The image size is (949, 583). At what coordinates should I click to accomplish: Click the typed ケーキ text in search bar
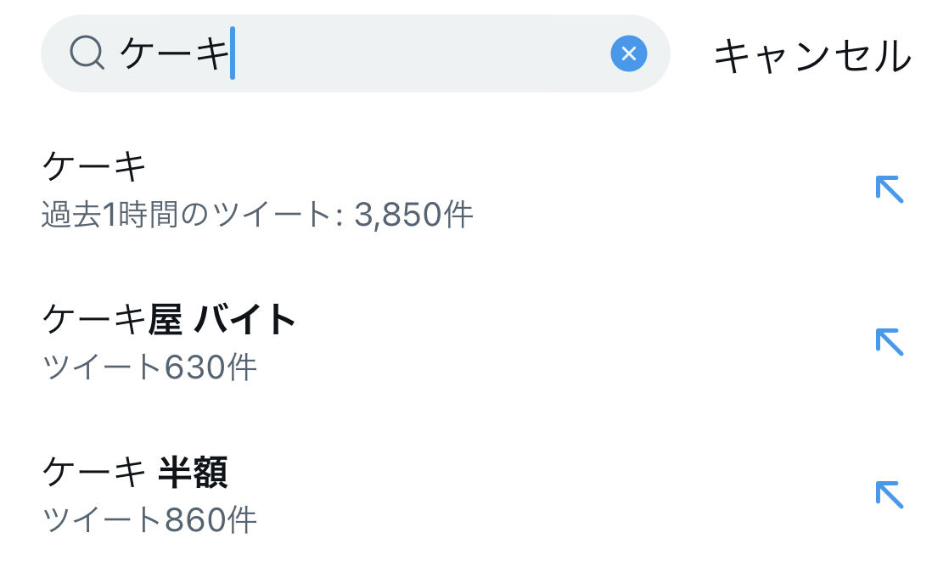click(x=174, y=54)
